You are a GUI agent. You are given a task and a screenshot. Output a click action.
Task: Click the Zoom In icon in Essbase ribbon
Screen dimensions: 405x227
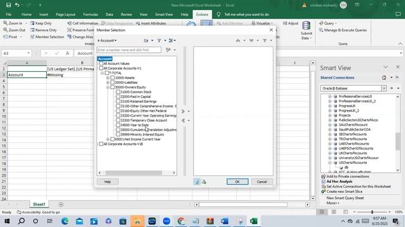point(5,23)
